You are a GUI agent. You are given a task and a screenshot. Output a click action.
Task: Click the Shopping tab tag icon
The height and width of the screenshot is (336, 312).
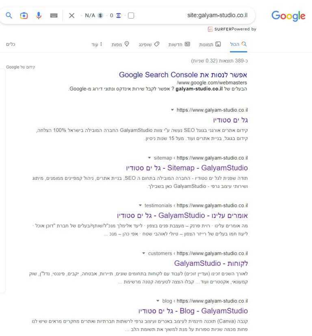coord(157,44)
